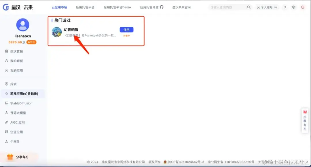This screenshot has height=167, width=311.
Task: Open the 加群有礼 floating widget
Action: pyautogui.click(x=305, y=121)
